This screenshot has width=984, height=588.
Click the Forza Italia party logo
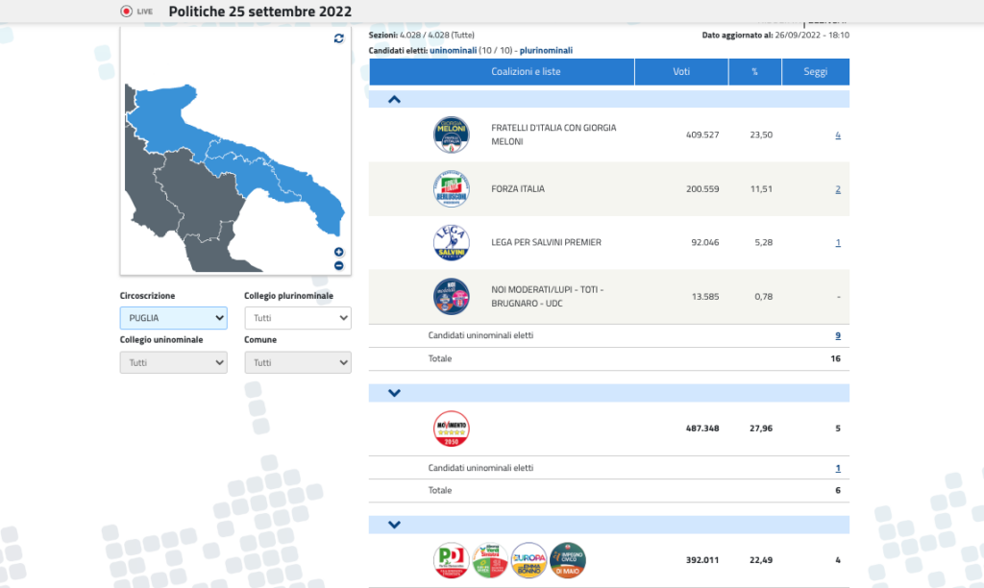click(x=452, y=189)
